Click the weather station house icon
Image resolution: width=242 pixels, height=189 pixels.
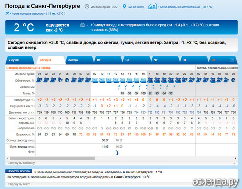pos(152,6)
